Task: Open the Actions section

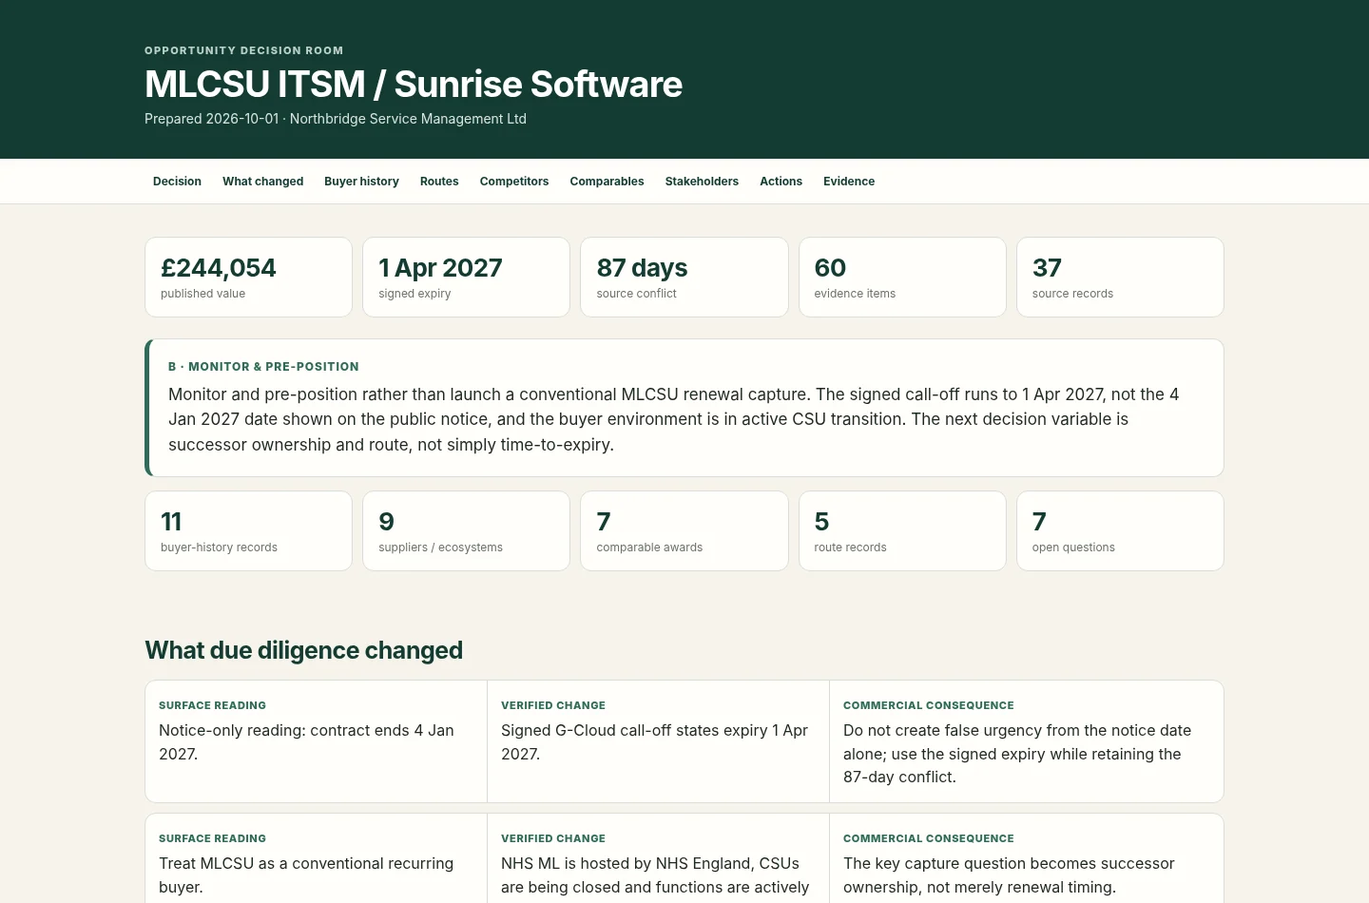Action: coord(781,182)
